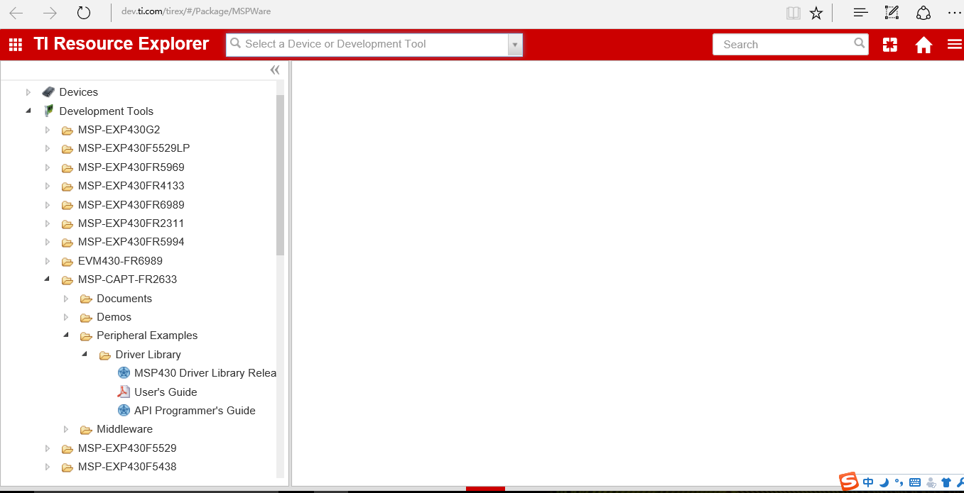The image size is (964, 493).
Task: Click the red cross package icon in header
Action: click(889, 45)
